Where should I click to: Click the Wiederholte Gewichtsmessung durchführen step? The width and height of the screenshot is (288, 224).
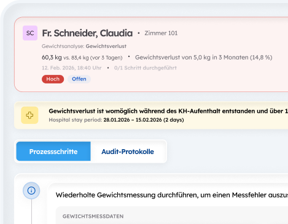[x=172, y=195]
